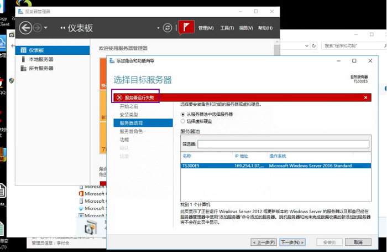Click the wizard title bar icon

112,61
